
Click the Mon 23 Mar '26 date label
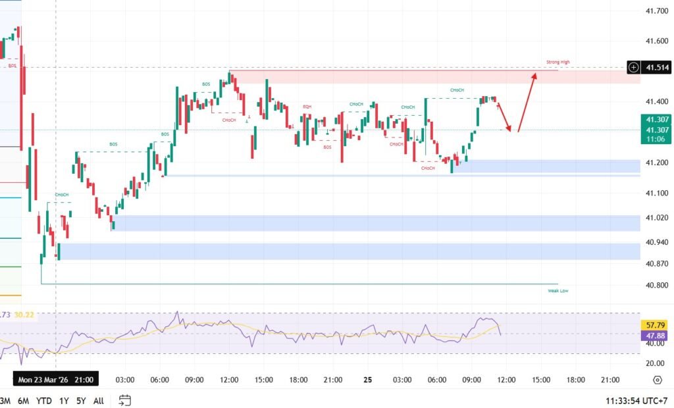coord(57,380)
